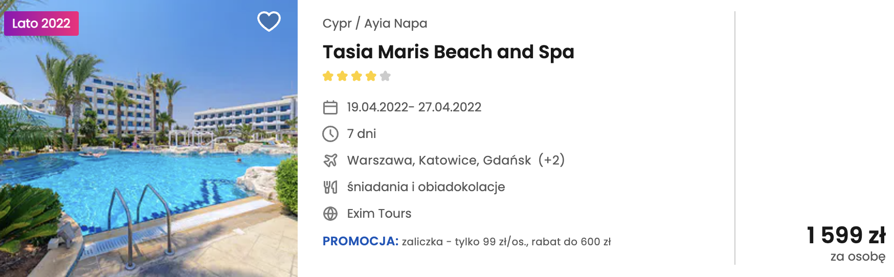
Task: Click the Warszawa, Katowice, Gdańsk departure text
Action: (439, 160)
